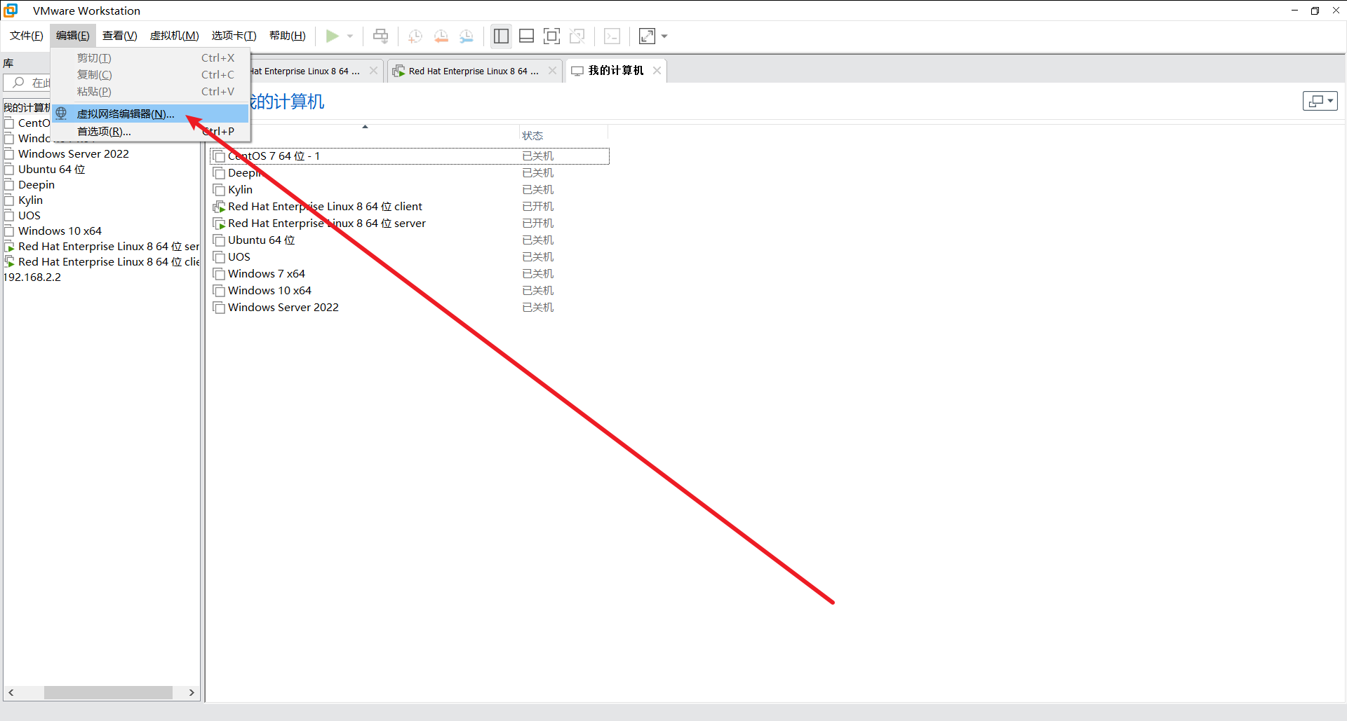This screenshot has height=721, width=1347.
Task: Click the globe icon beside Virtual Network Editor
Action: (62, 114)
